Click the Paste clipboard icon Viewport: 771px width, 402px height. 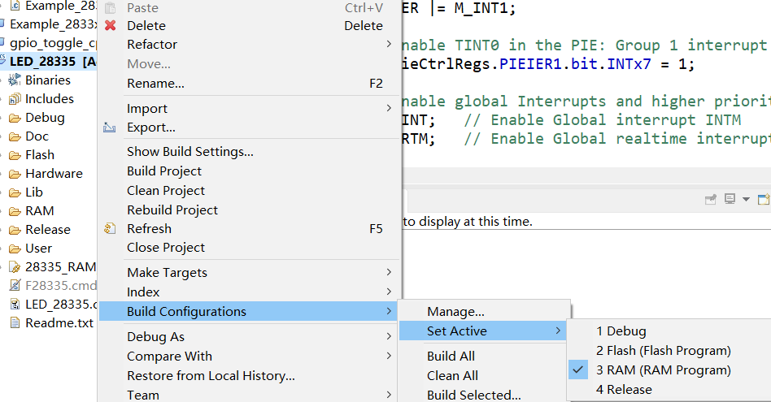click(x=110, y=7)
